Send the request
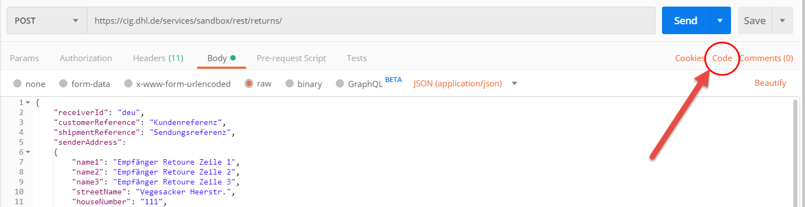 (685, 20)
